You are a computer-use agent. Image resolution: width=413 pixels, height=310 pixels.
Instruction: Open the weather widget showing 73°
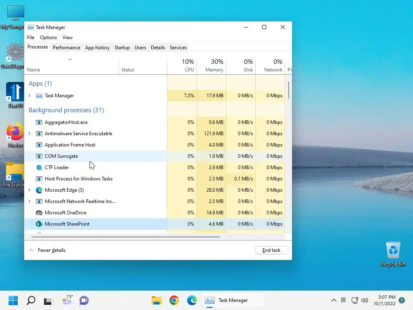coord(67,300)
